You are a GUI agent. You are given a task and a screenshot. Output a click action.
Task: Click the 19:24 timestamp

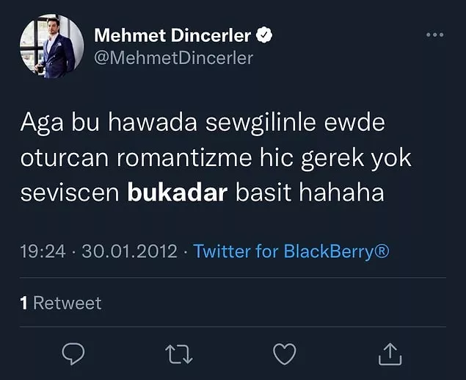(43, 252)
